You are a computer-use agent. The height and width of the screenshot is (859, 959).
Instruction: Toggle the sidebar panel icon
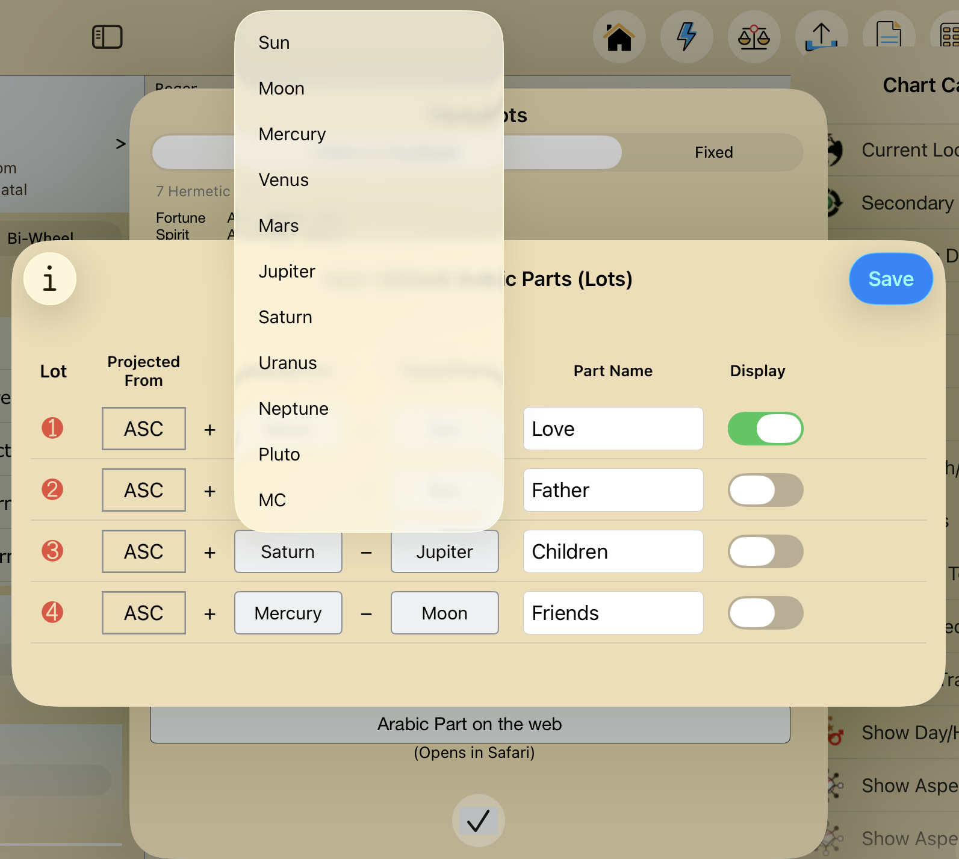pos(107,37)
